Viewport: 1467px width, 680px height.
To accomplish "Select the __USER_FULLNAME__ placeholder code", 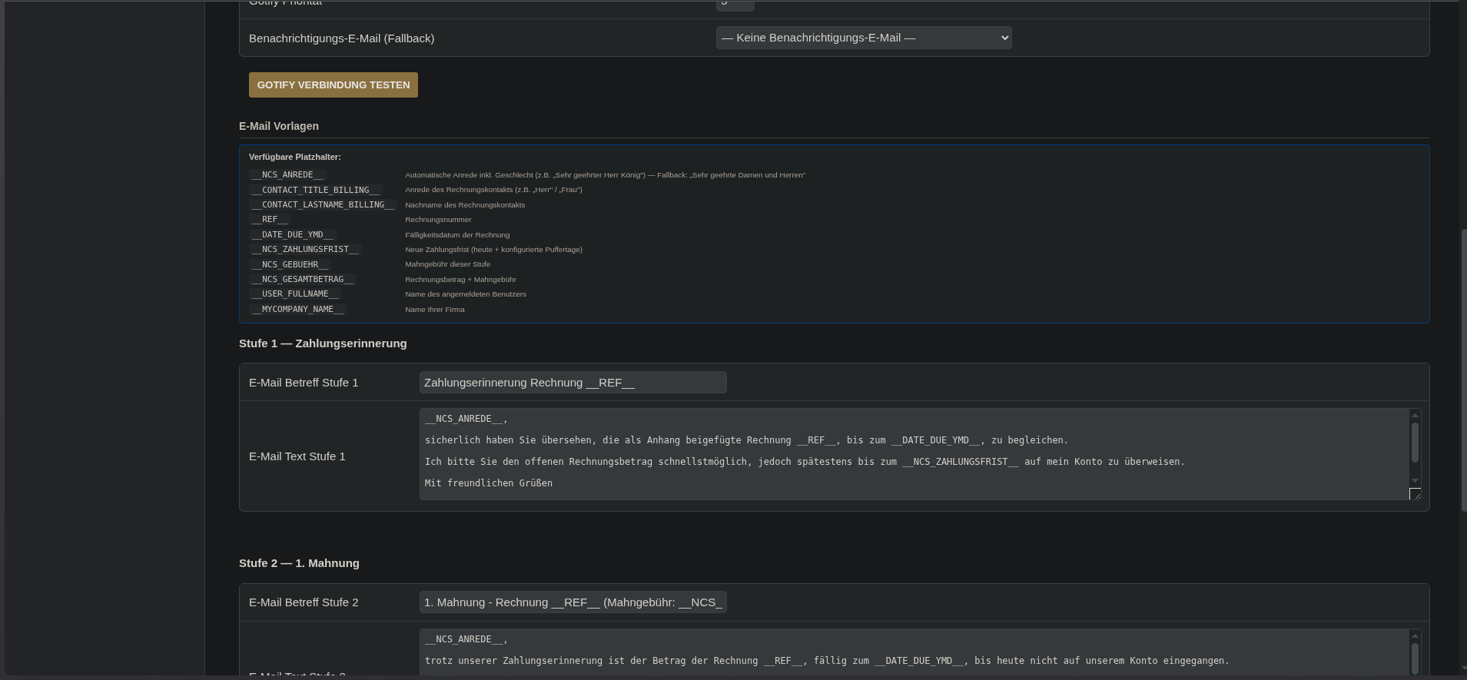I will tap(295, 294).
